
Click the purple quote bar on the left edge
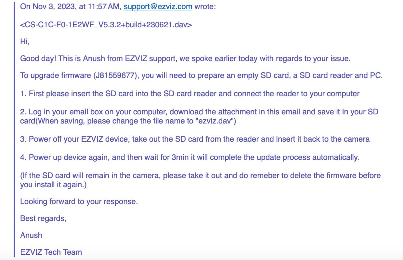click(x=15, y=130)
